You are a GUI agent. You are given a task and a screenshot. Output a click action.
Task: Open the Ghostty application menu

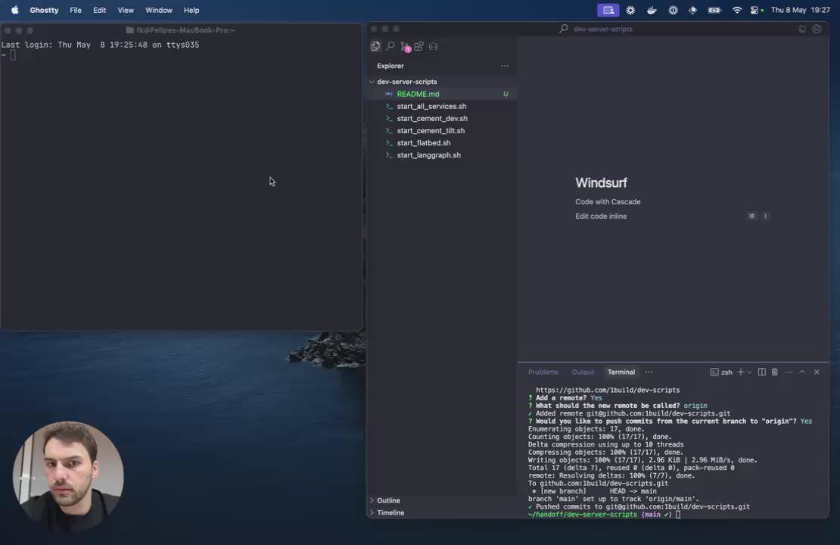(x=44, y=10)
